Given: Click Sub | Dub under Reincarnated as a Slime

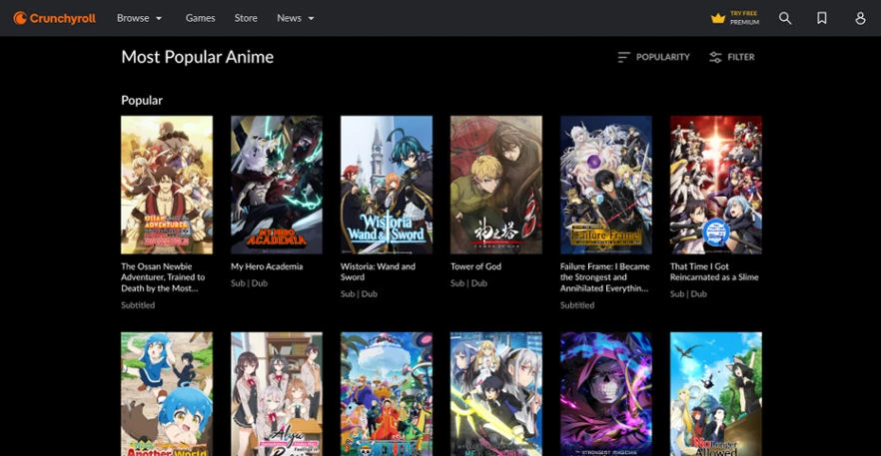Looking at the screenshot, I should (688, 293).
